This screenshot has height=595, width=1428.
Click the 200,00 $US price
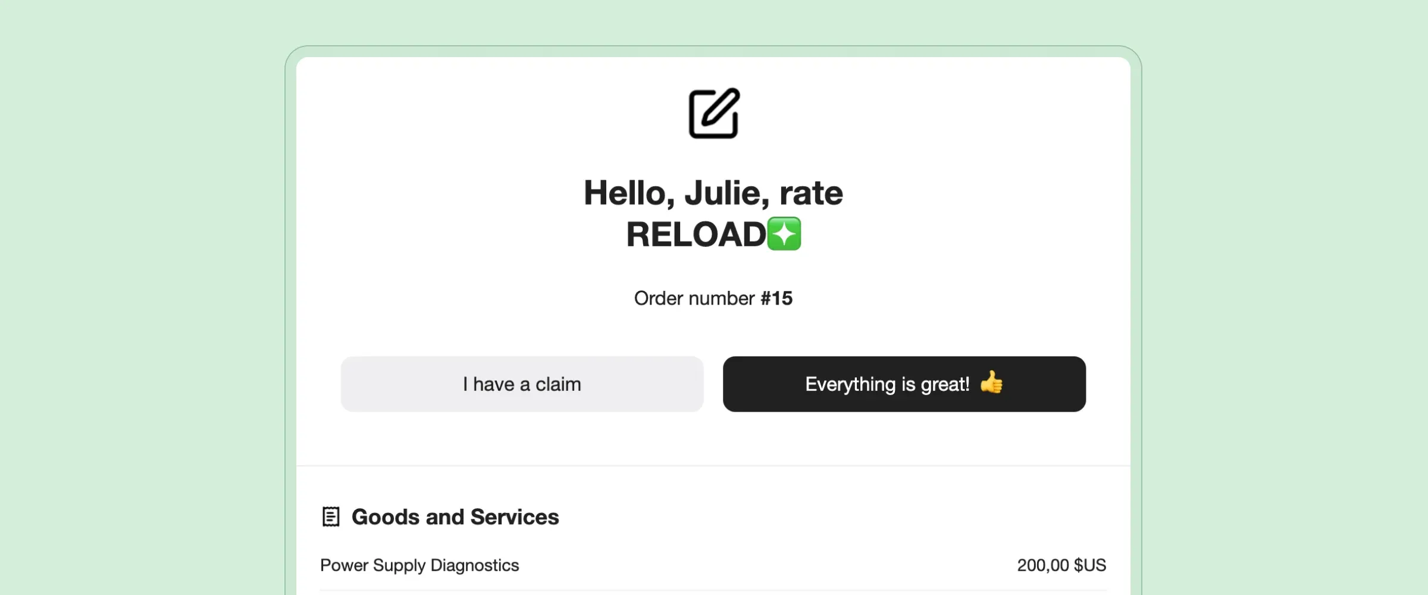click(x=1061, y=565)
